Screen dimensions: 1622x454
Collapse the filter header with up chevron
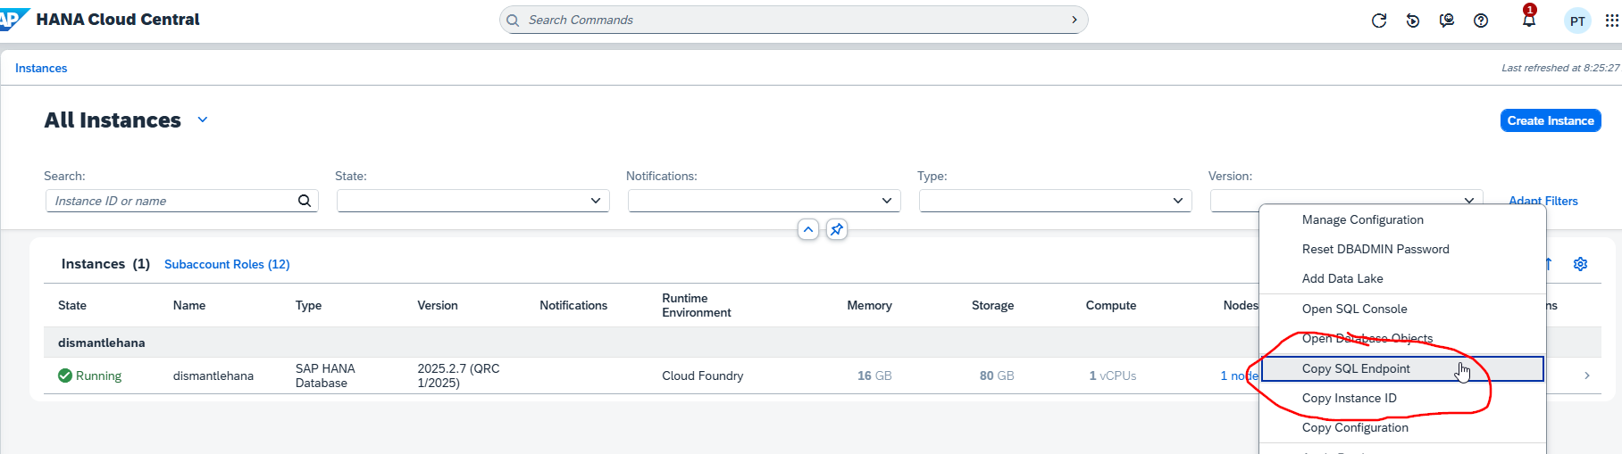tap(807, 230)
